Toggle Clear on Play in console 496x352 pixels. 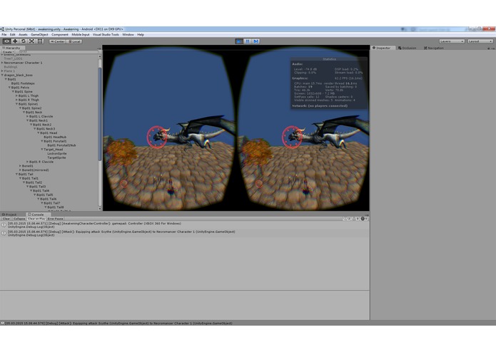click(36, 219)
